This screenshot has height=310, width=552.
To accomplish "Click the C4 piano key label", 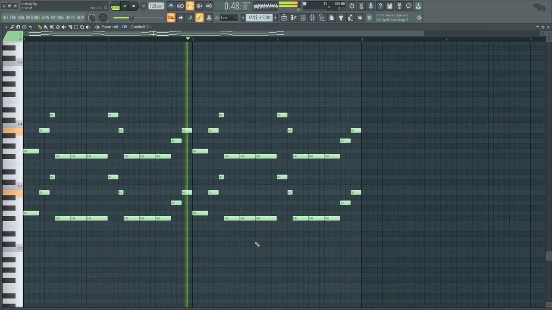I will [x=20, y=124].
